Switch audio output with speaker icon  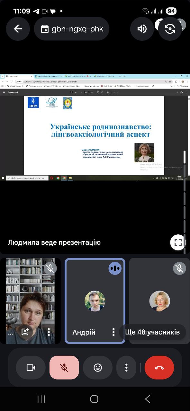[x=142, y=29]
